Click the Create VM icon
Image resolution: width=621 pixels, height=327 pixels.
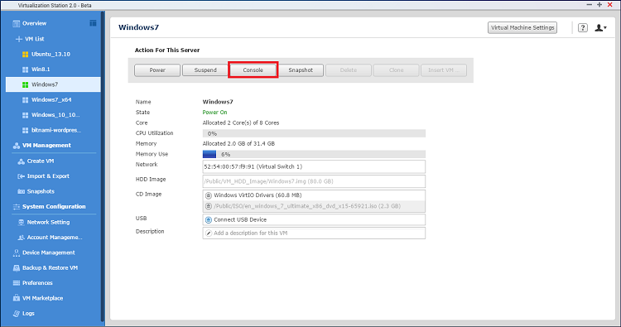click(21, 161)
